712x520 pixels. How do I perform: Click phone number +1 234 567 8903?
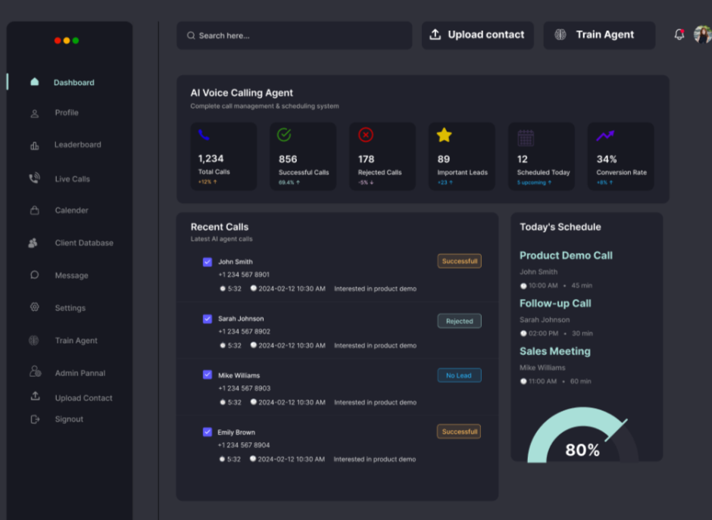tap(245, 388)
